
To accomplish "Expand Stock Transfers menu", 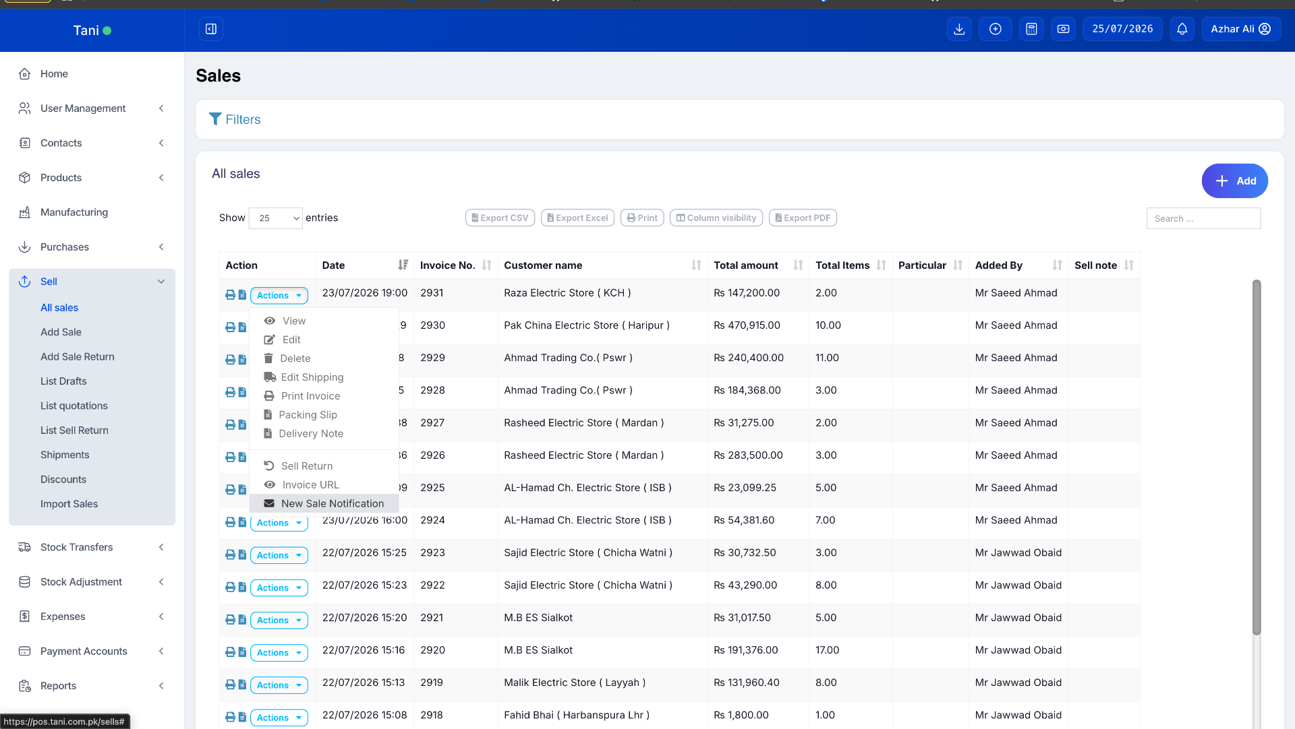I will [x=92, y=547].
